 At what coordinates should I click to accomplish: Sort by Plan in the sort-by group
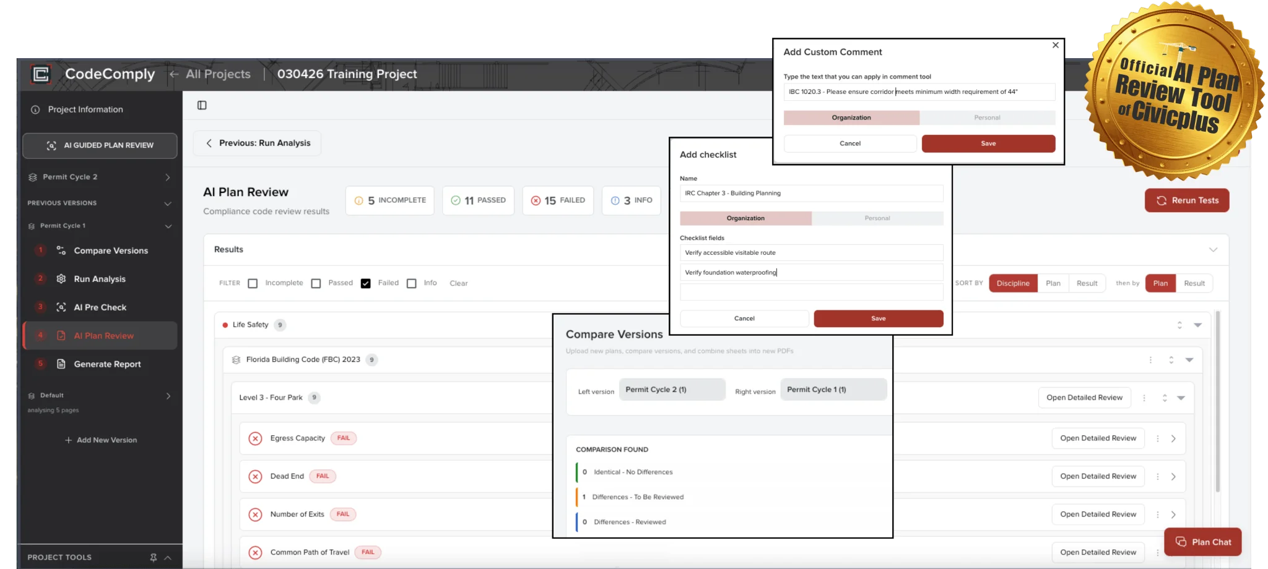click(x=1053, y=283)
